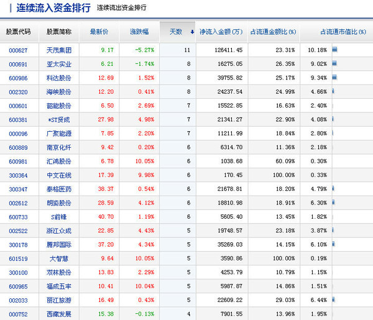Open the *ST贤成 stock page
The height and width of the screenshot is (320, 373).
point(59,119)
